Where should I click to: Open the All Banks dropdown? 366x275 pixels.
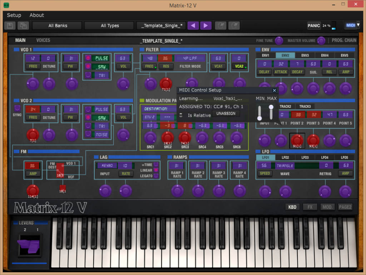coord(57,25)
